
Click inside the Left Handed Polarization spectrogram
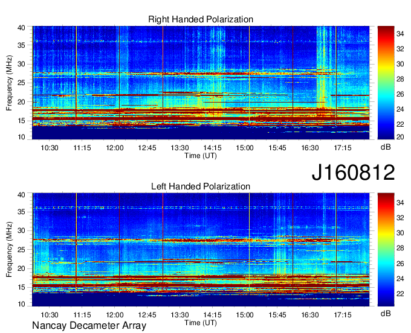coord(201,250)
